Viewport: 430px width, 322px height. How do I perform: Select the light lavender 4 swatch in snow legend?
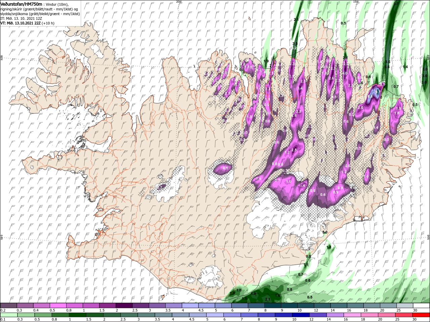point(190,306)
